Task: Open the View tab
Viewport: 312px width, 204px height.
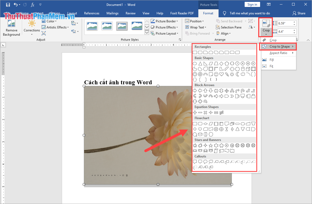Action: (x=146, y=13)
